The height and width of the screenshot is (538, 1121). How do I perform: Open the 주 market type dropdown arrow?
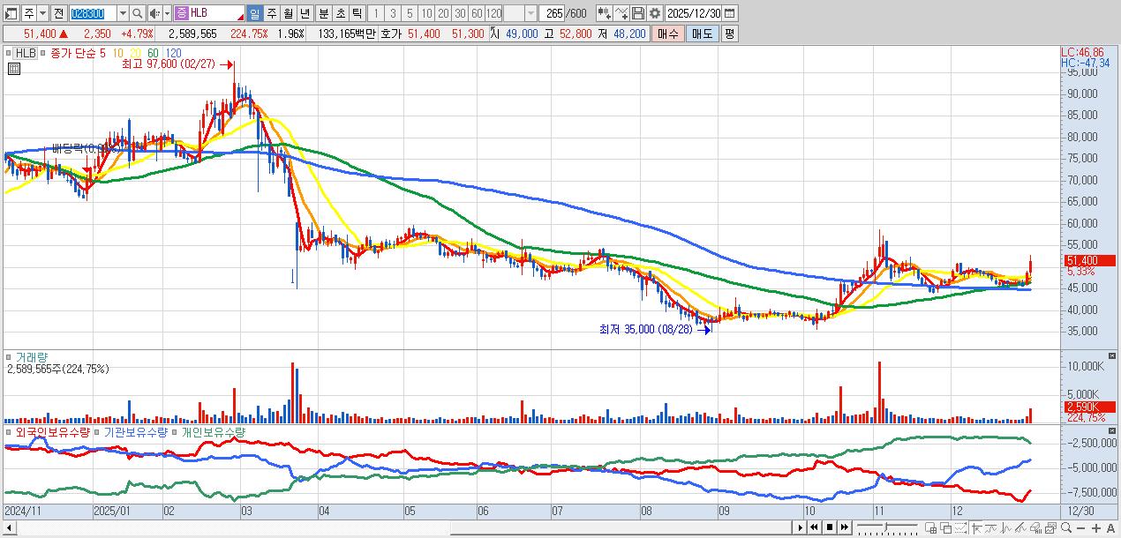pyautogui.click(x=42, y=13)
